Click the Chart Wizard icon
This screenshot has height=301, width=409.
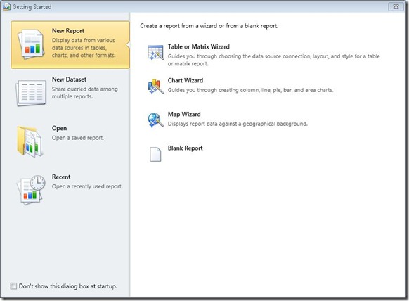(x=156, y=87)
